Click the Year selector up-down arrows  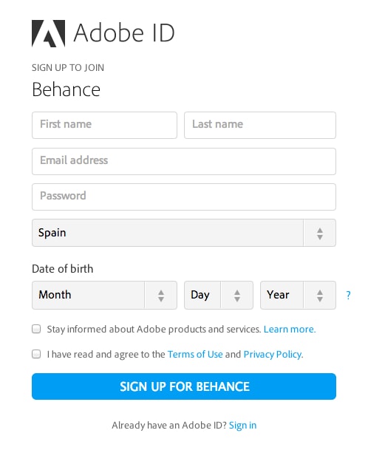pos(320,296)
